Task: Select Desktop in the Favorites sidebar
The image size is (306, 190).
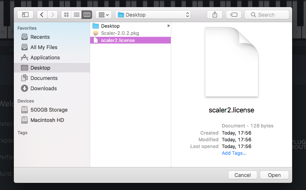Action: tap(52, 68)
